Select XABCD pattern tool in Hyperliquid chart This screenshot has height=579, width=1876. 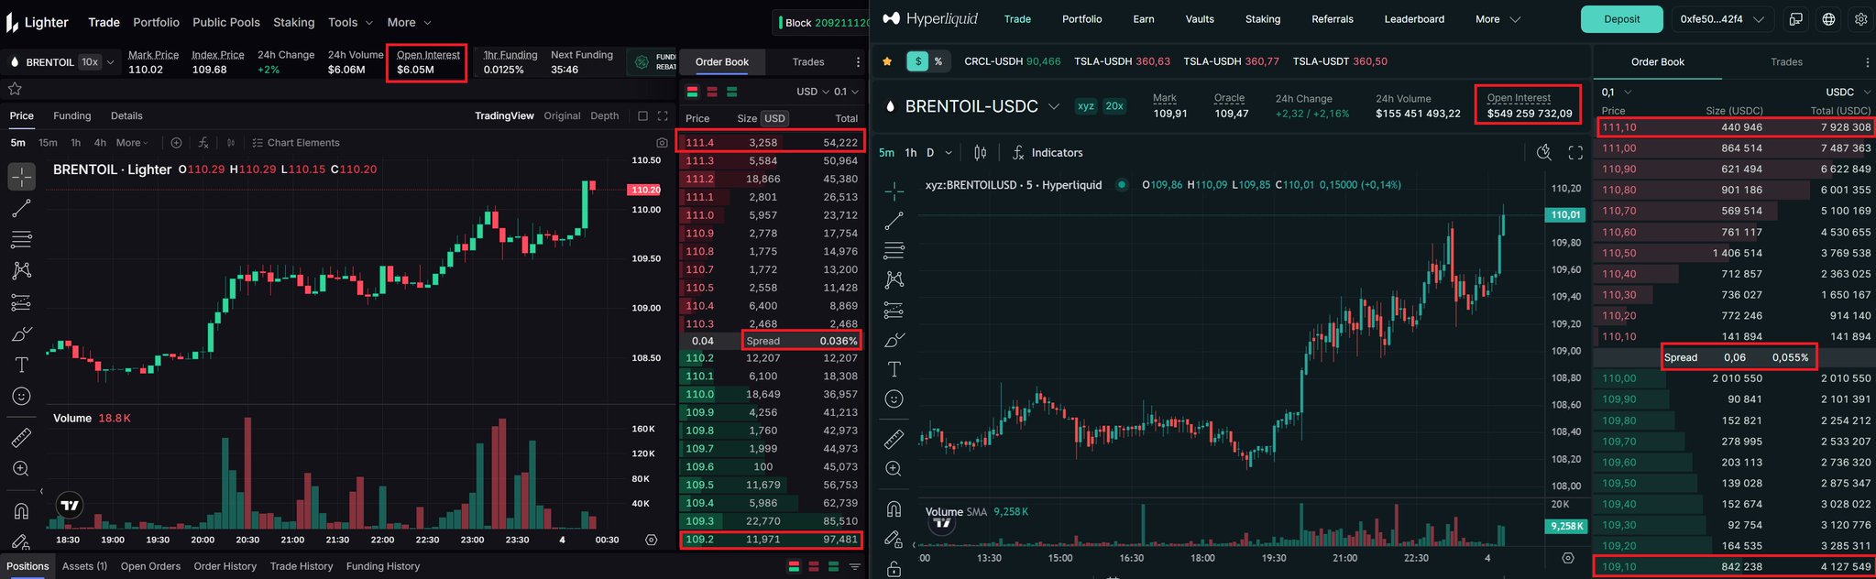894,279
